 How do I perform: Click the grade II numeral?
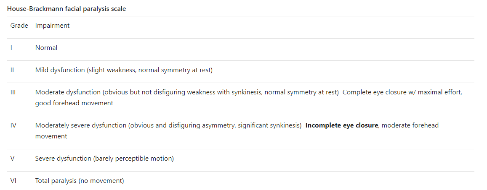click(12, 70)
